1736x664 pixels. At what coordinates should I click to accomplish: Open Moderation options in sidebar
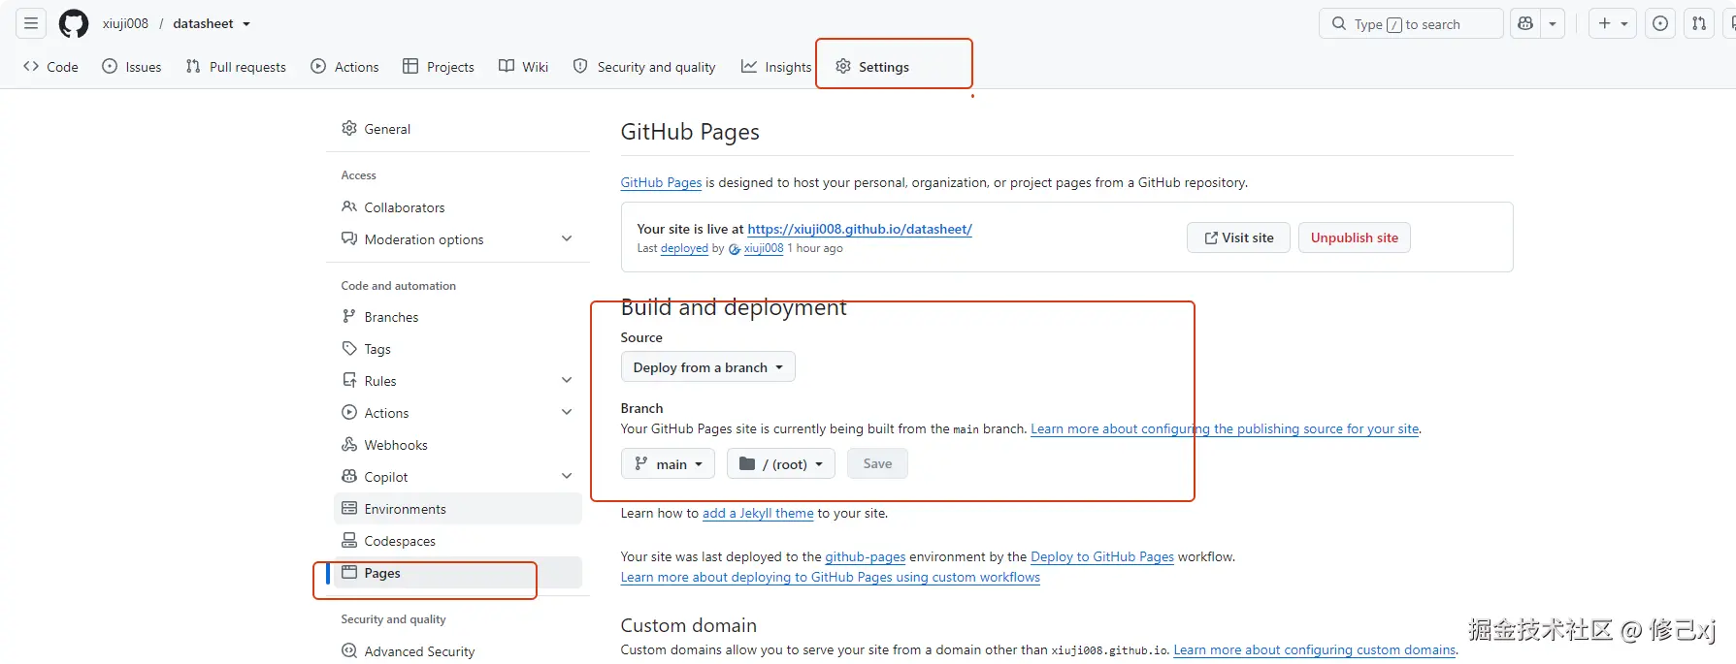click(x=458, y=239)
